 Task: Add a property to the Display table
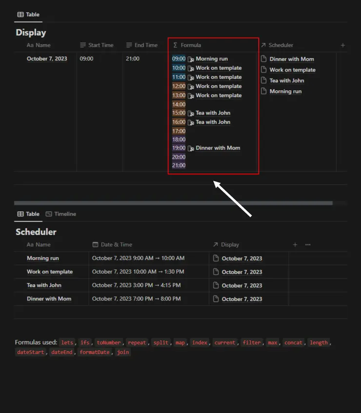tap(342, 45)
